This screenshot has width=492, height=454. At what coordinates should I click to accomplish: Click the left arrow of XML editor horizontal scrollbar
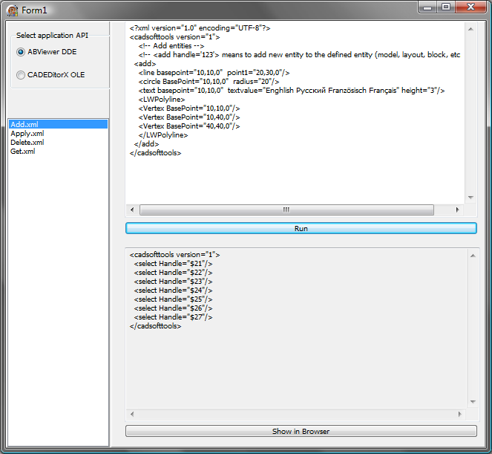pyautogui.click(x=132, y=210)
